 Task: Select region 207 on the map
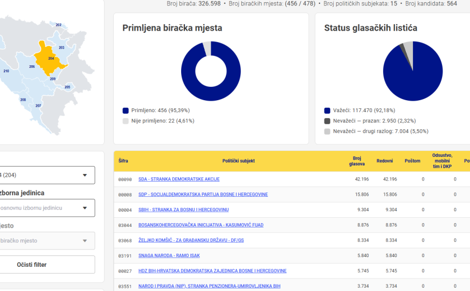(38, 106)
